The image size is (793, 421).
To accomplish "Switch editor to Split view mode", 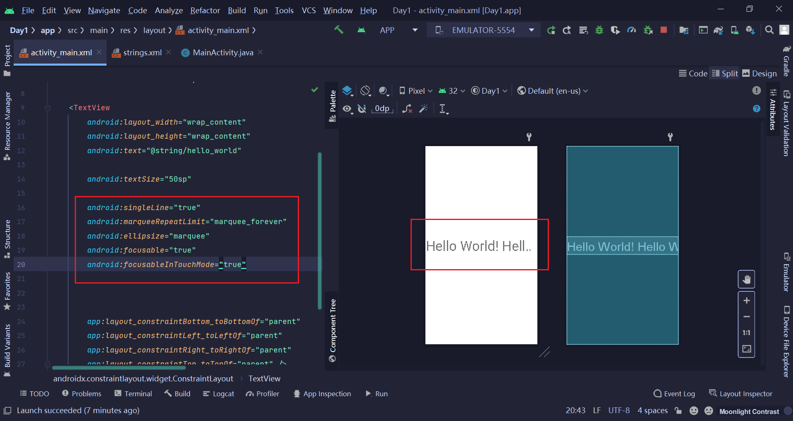I will click(x=725, y=73).
